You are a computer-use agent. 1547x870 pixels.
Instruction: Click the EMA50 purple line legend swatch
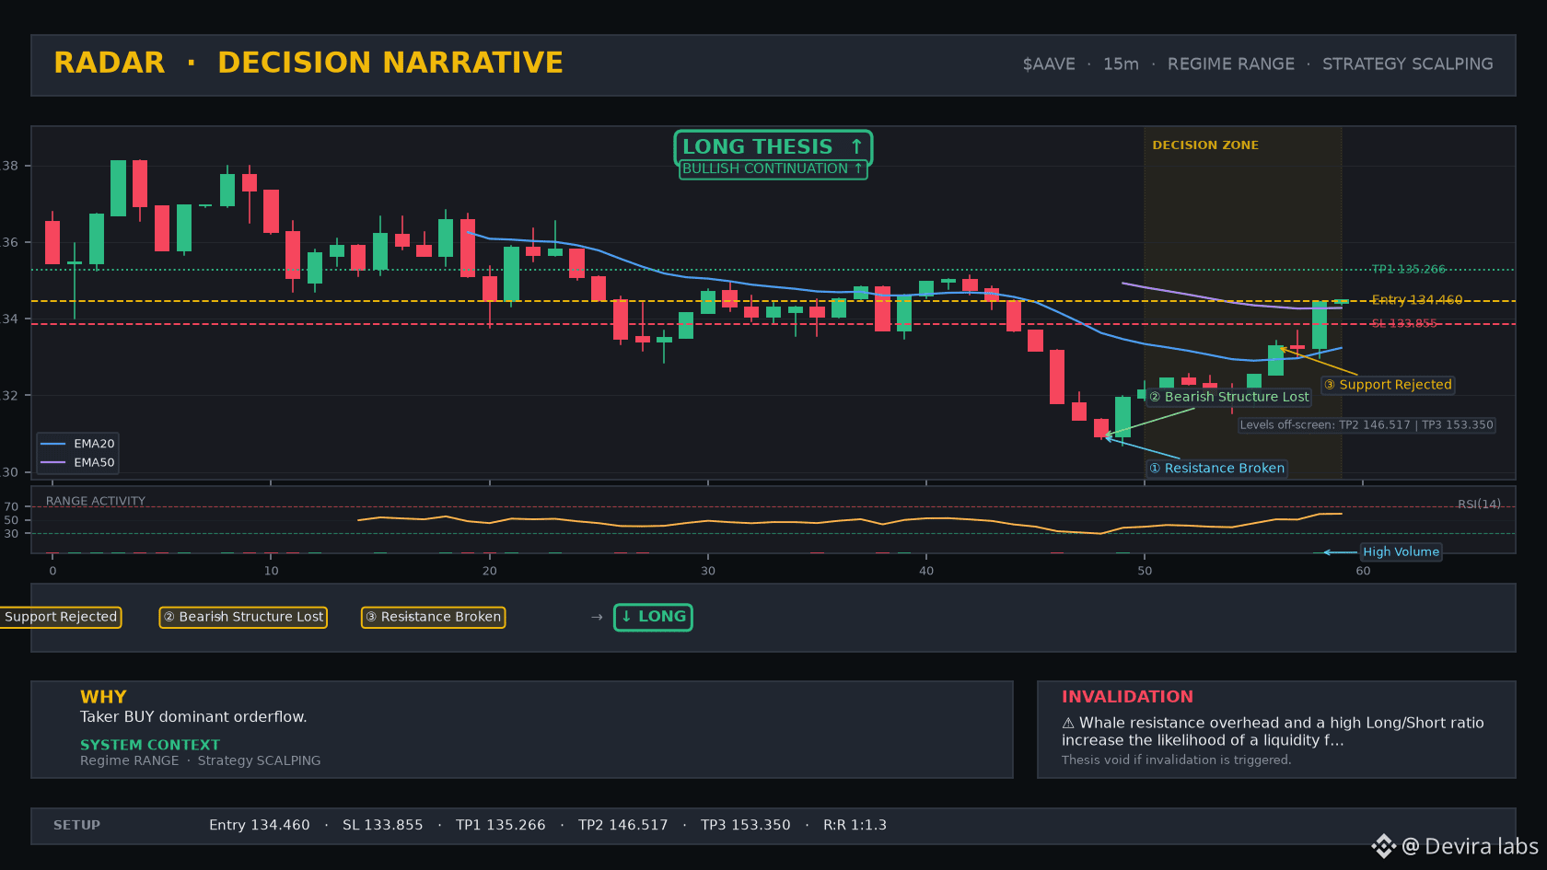(x=52, y=462)
